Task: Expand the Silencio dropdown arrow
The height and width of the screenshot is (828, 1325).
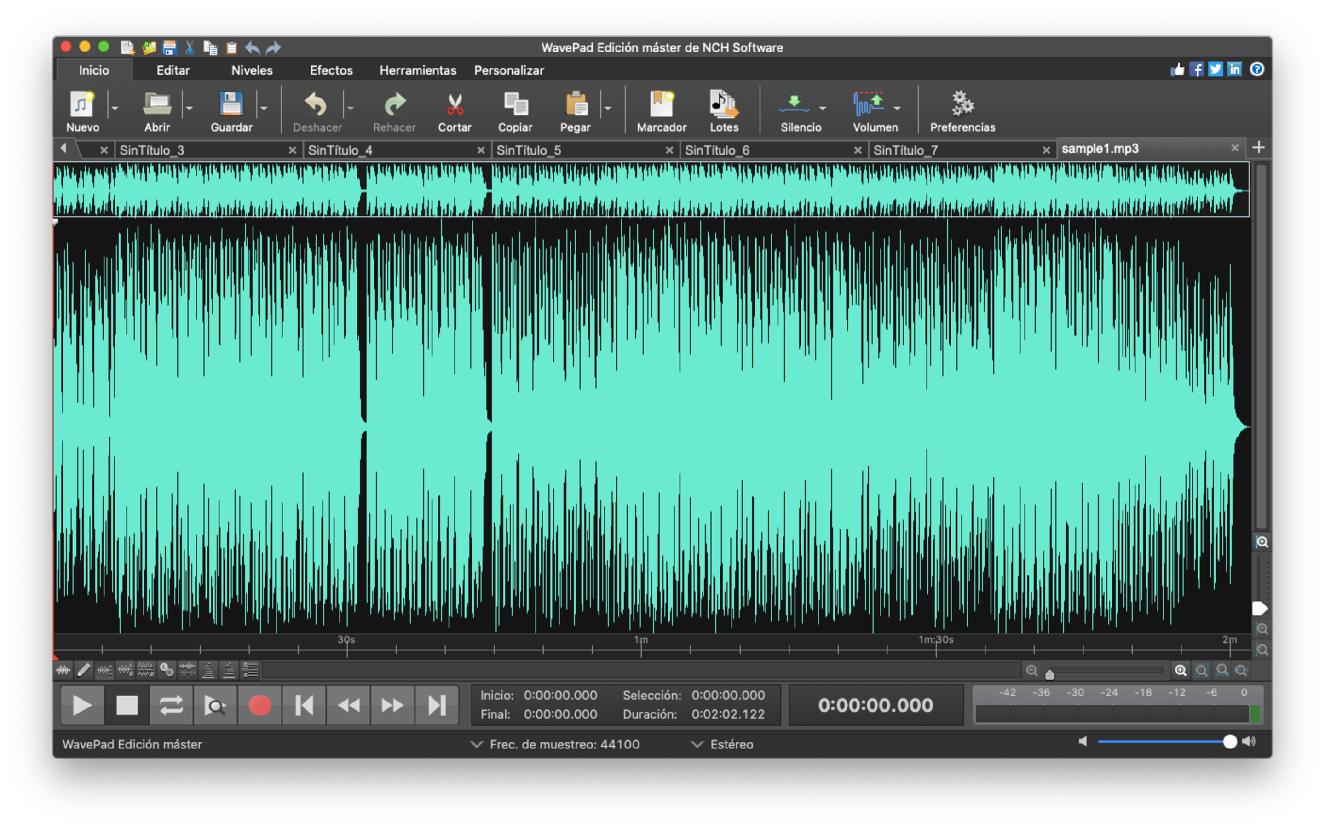Action: [823, 108]
